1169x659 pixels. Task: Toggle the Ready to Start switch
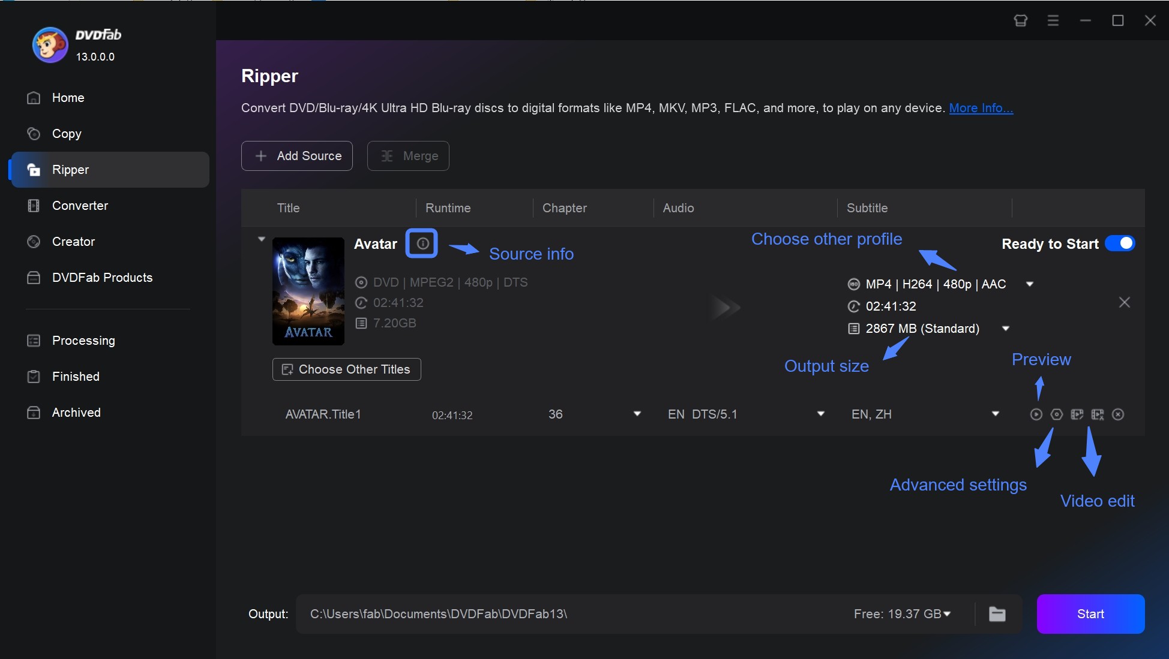coord(1121,244)
